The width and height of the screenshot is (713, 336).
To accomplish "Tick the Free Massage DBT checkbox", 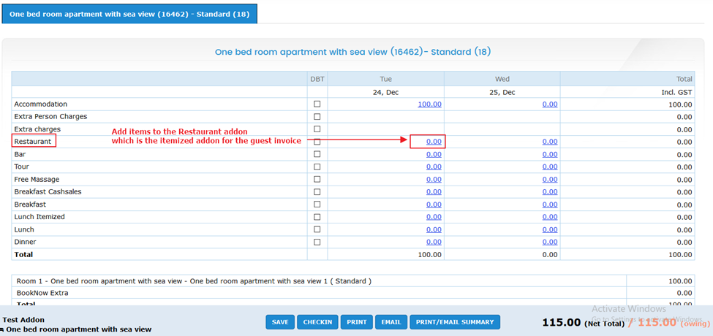I will [317, 180].
